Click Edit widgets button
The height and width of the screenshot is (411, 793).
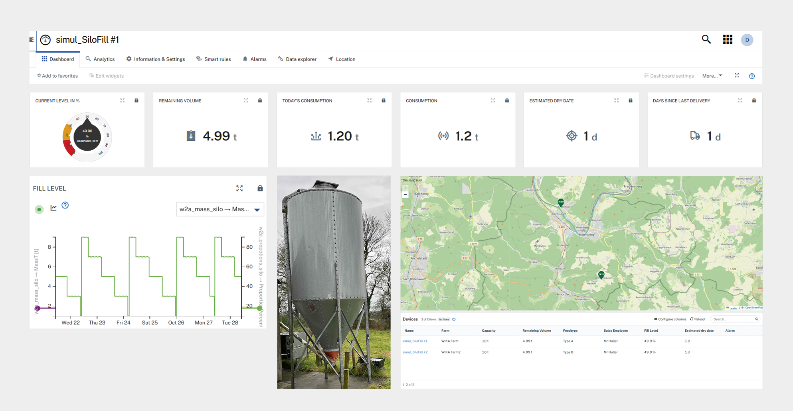point(107,76)
